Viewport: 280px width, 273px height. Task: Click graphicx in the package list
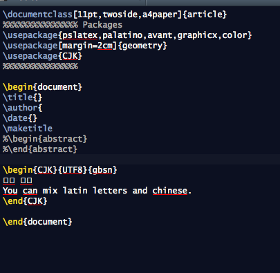click(197, 35)
